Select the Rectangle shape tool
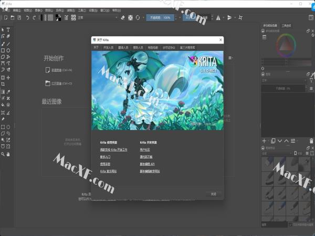315x236 pixels. click(3, 50)
